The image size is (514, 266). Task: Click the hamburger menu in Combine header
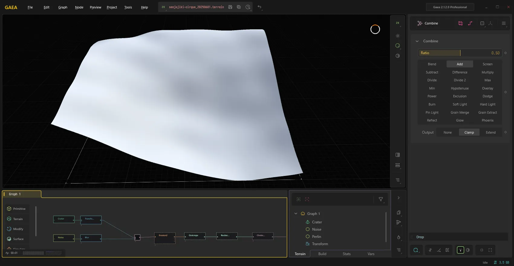pos(503,23)
